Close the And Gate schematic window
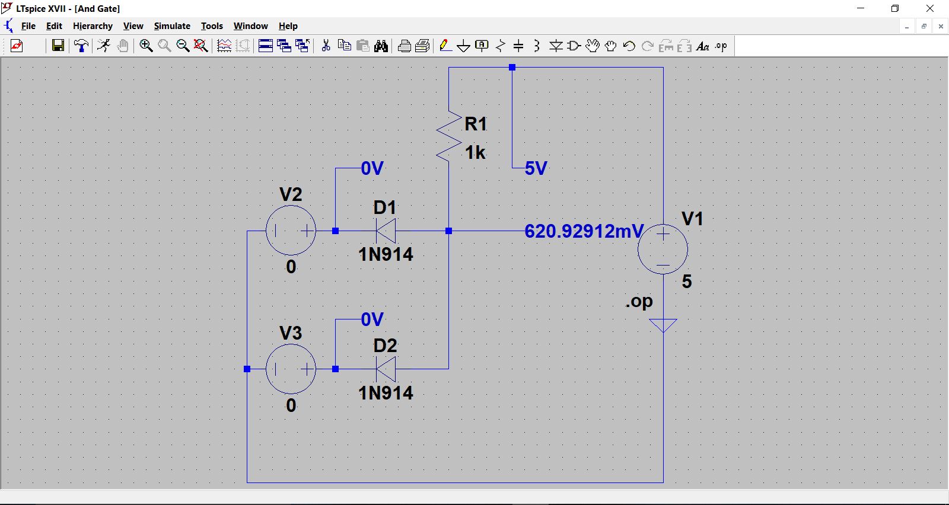Viewport: 949px width, 505px height. pos(941,26)
